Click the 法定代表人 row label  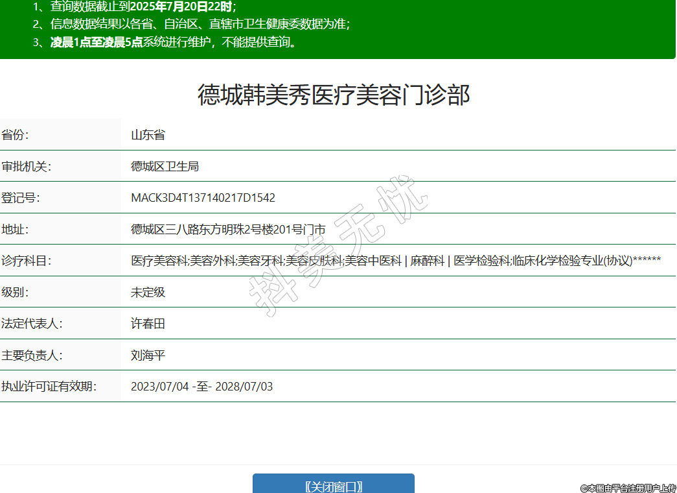[32, 324]
